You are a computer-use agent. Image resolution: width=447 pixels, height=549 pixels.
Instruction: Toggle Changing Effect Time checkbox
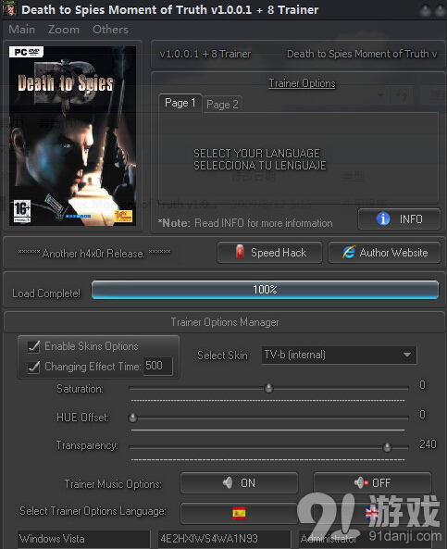[x=33, y=367]
